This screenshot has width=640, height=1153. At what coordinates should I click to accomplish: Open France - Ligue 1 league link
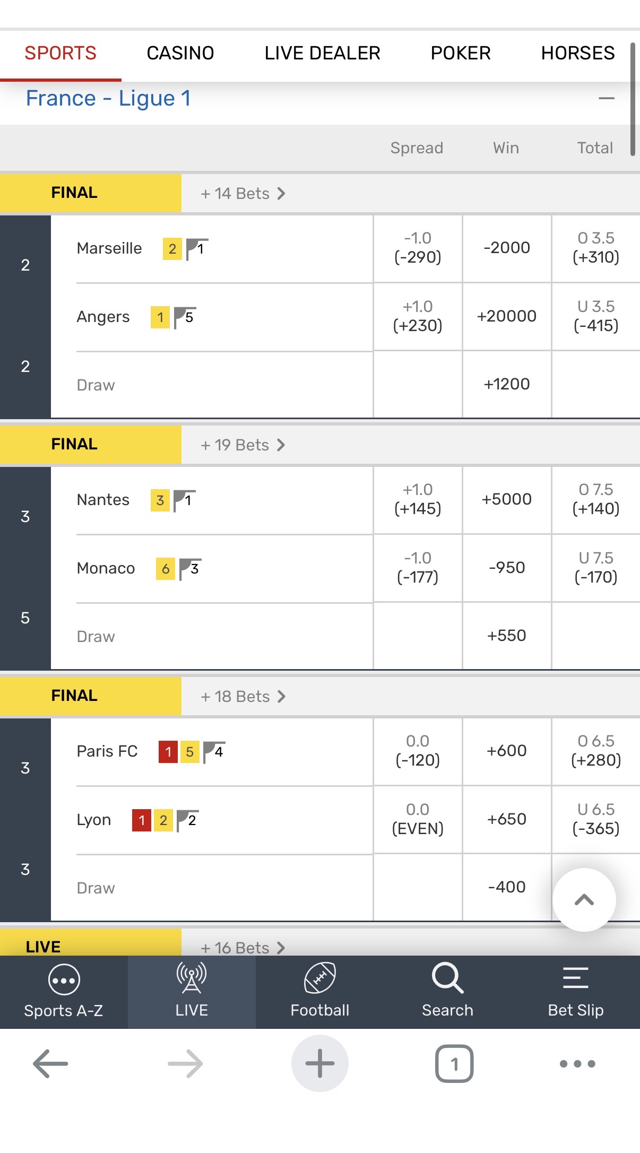(x=108, y=99)
